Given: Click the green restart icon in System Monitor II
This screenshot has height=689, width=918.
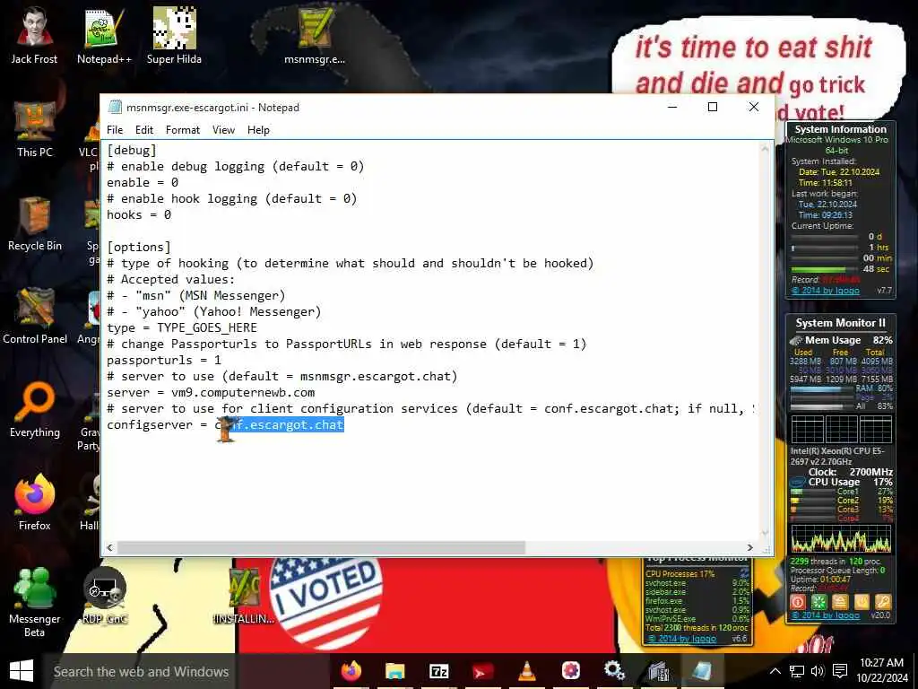Looking at the screenshot, I should click(x=818, y=602).
